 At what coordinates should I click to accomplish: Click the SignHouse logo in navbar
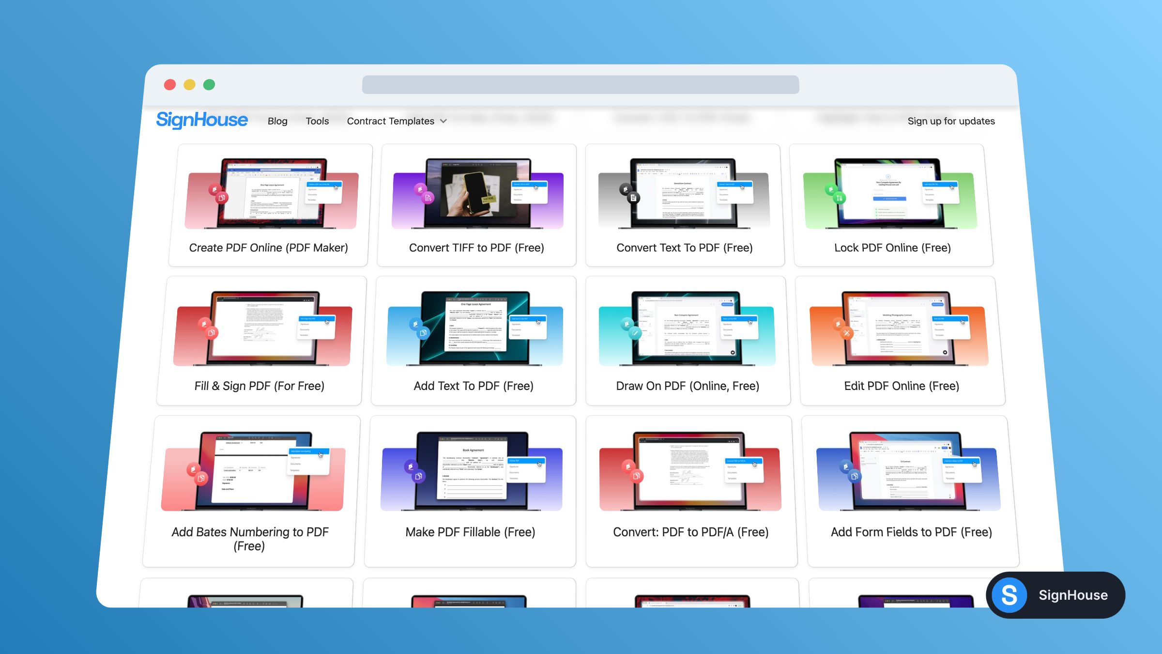click(x=202, y=120)
